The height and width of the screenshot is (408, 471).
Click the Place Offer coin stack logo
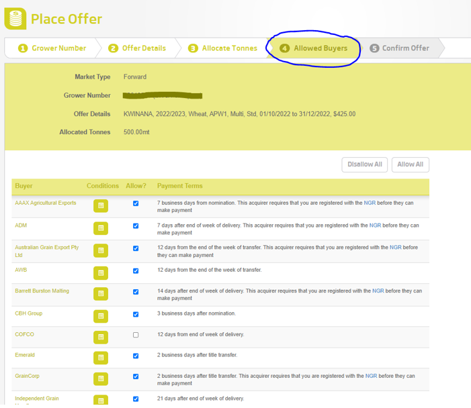15,19
